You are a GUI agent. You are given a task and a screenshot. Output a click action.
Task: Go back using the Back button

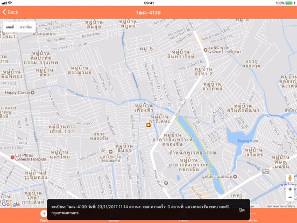(x=11, y=12)
